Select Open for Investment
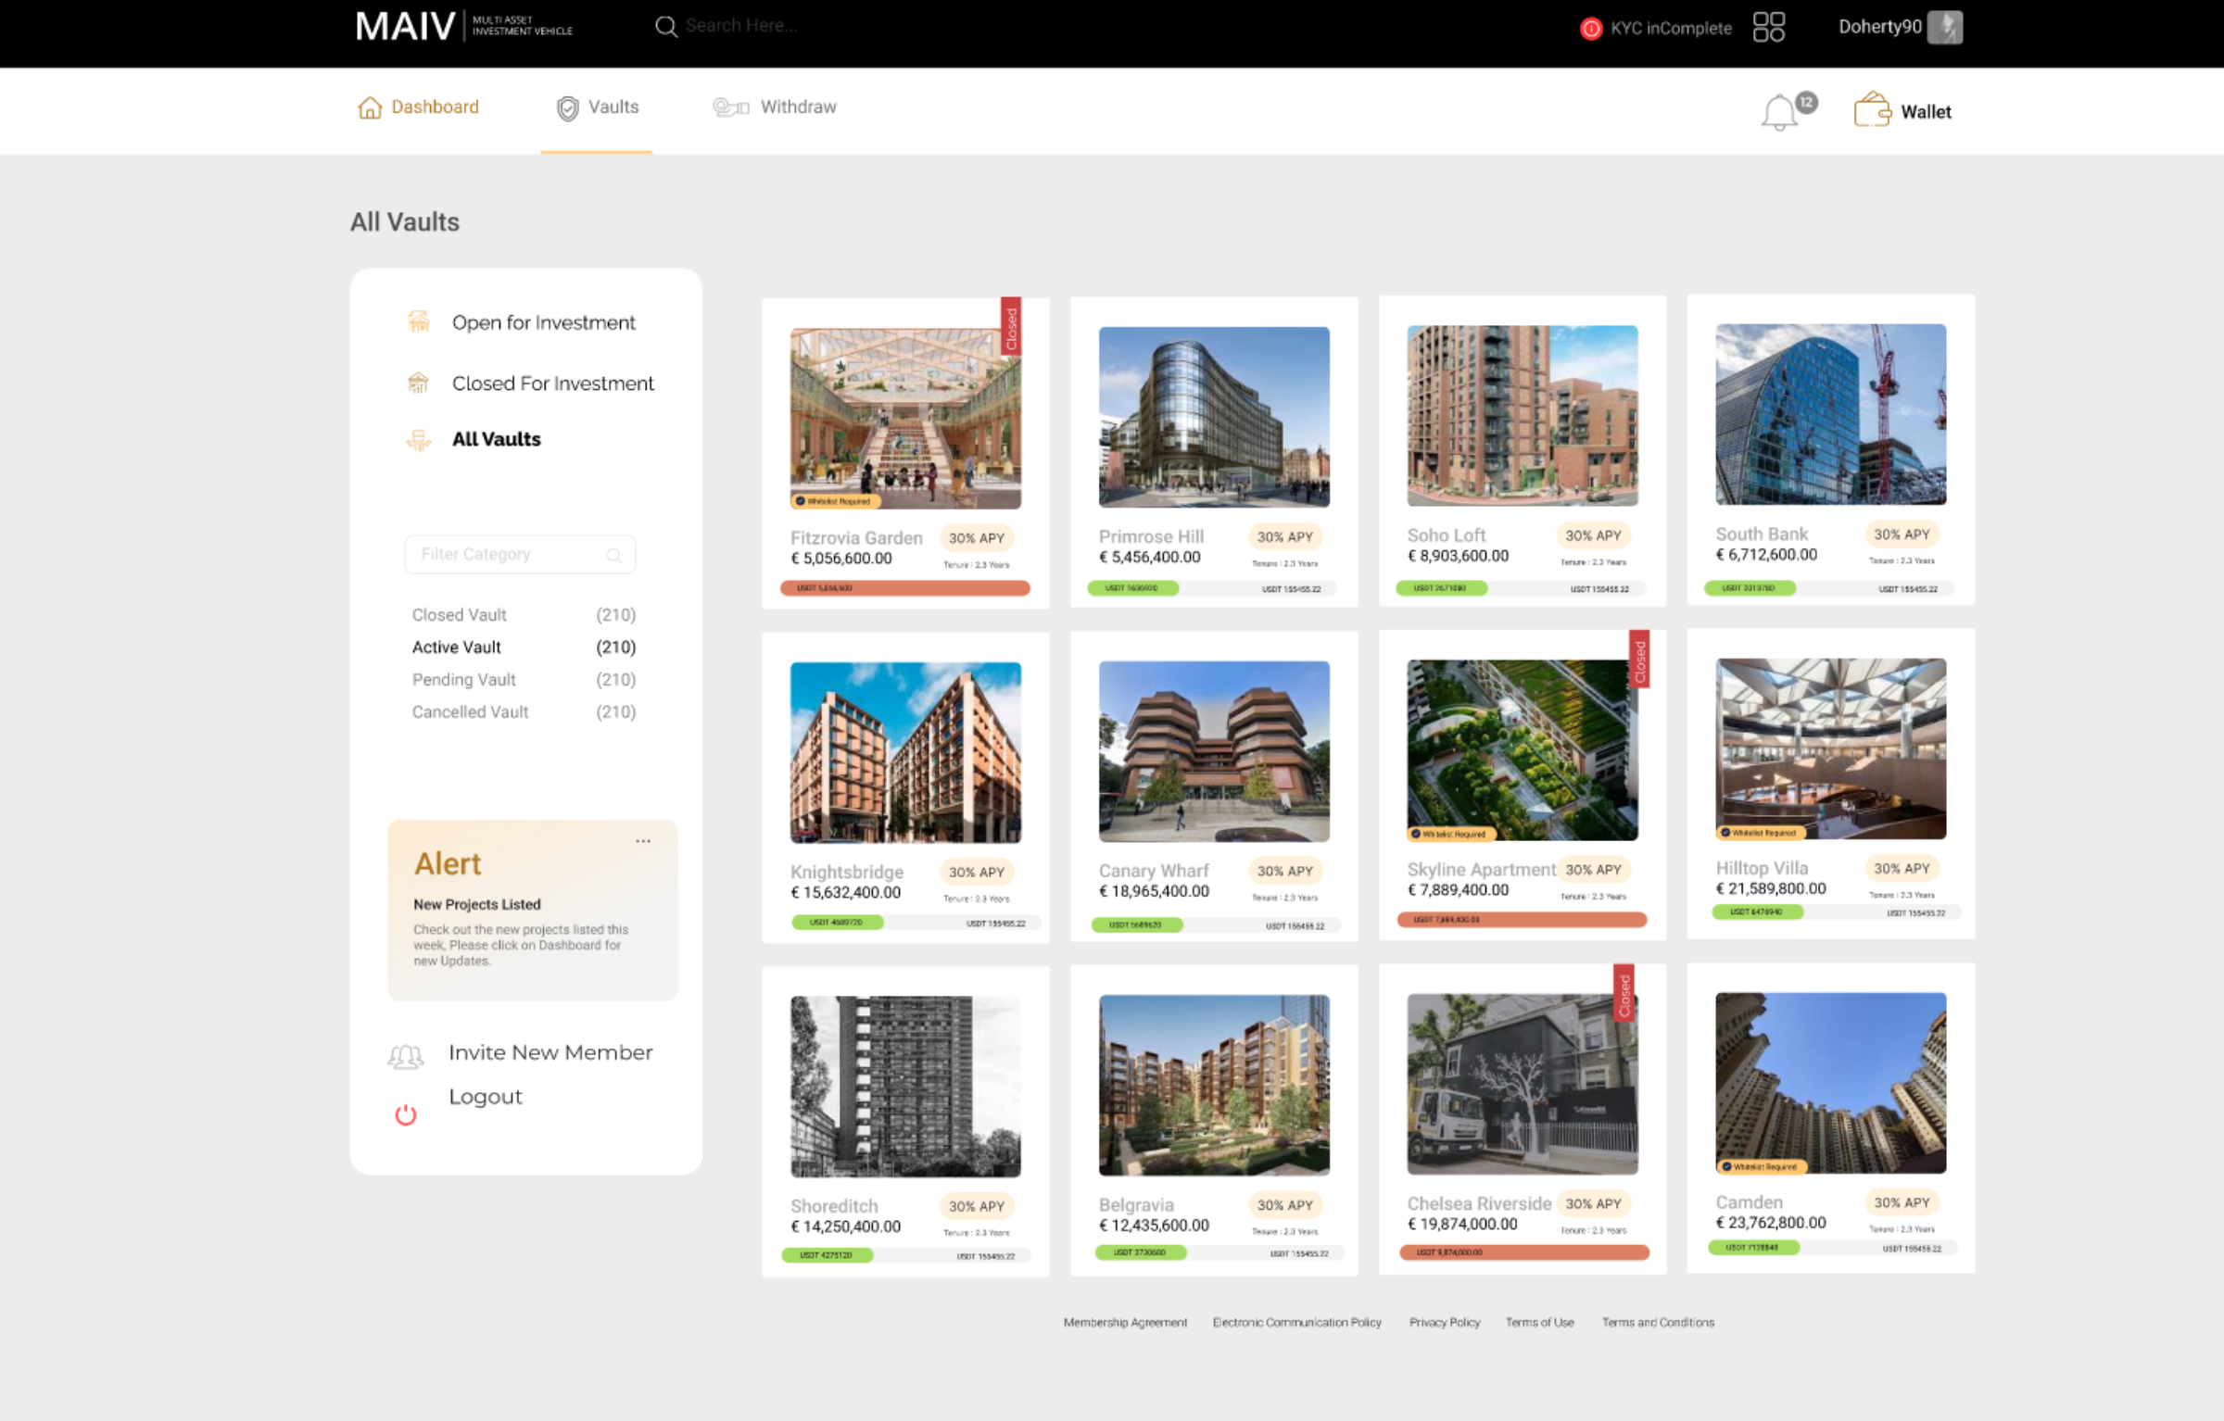Screen dimensions: 2224x1421 (543, 322)
